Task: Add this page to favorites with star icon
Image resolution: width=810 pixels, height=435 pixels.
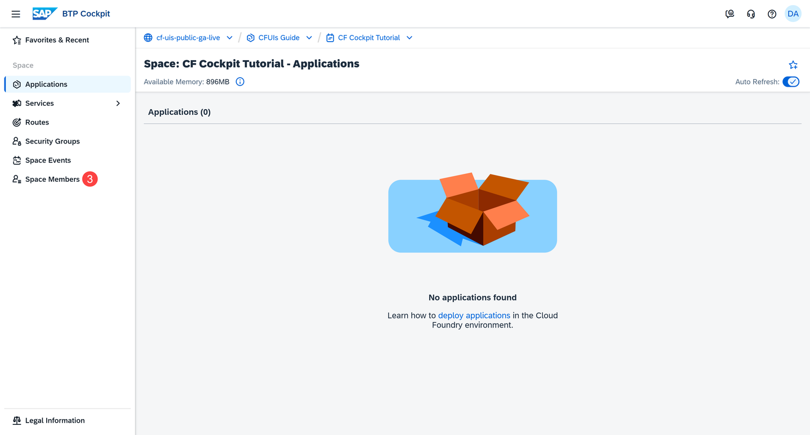Action: (x=793, y=65)
